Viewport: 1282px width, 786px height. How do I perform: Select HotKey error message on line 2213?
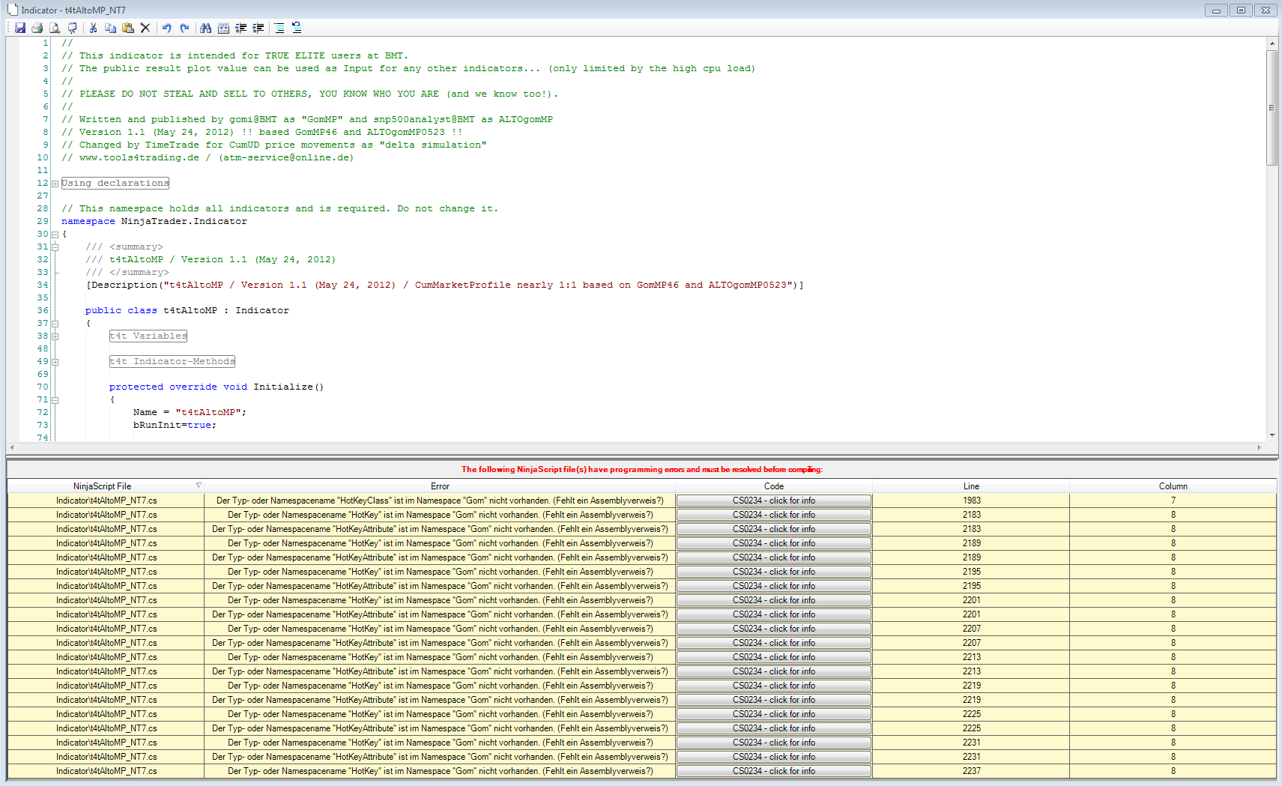pos(440,657)
